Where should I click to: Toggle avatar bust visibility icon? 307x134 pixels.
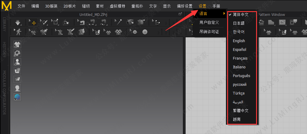point(17,62)
